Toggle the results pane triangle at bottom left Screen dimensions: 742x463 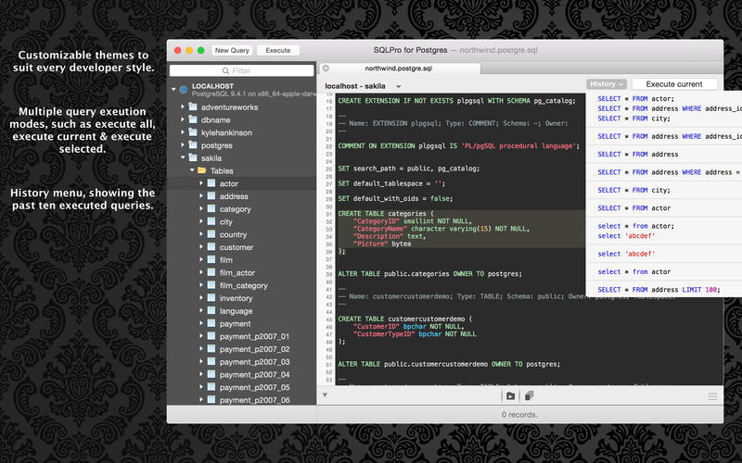(x=325, y=396)
